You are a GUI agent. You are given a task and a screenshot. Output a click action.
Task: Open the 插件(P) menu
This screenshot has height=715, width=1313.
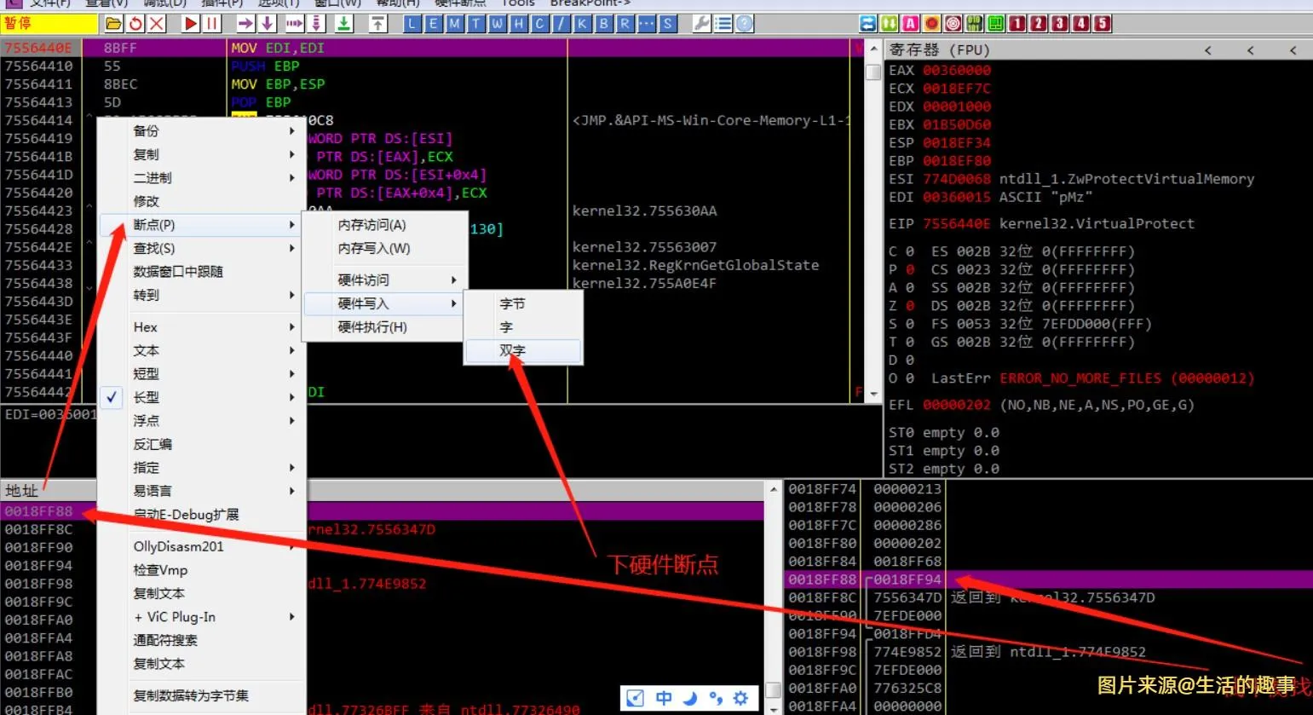(222, 4)
